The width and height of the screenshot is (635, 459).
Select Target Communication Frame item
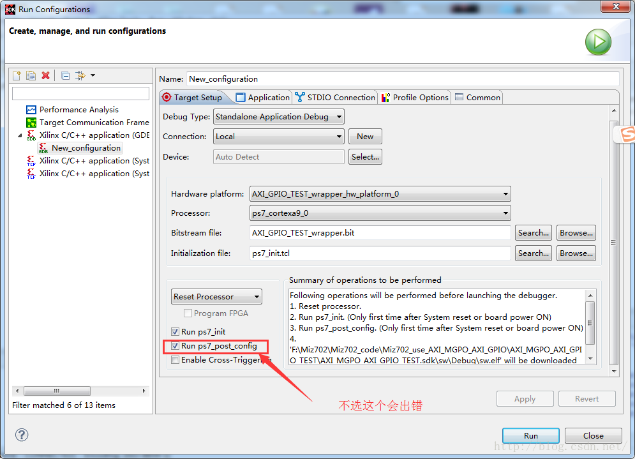[x=94, y=123]
